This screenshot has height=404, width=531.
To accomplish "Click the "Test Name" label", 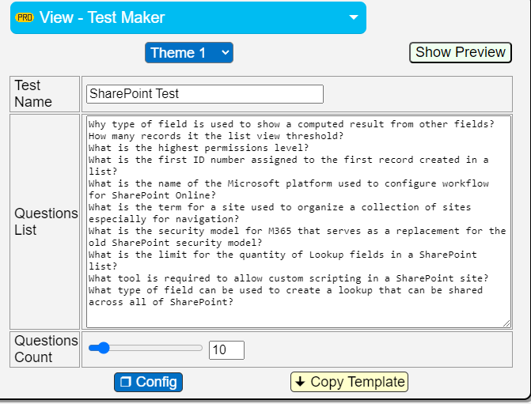I will point(33,94).
